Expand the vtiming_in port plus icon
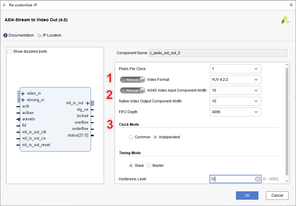This screenshot has width=296, height=206. coord(23,100)
